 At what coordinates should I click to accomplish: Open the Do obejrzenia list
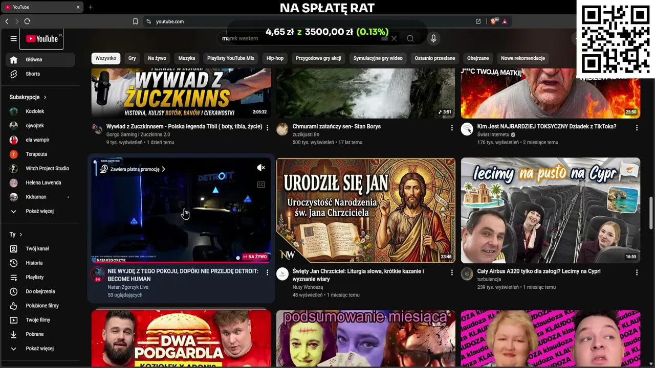(x=40, y=291)
